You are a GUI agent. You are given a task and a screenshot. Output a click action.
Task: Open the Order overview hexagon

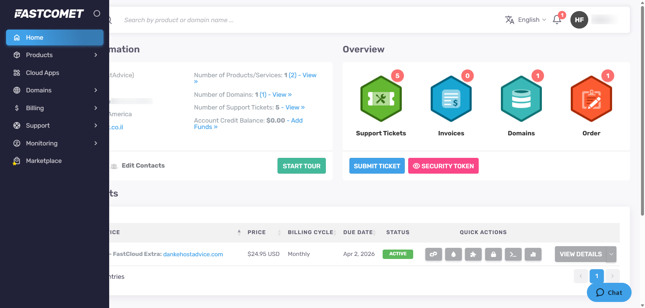(x=591, y=99)
